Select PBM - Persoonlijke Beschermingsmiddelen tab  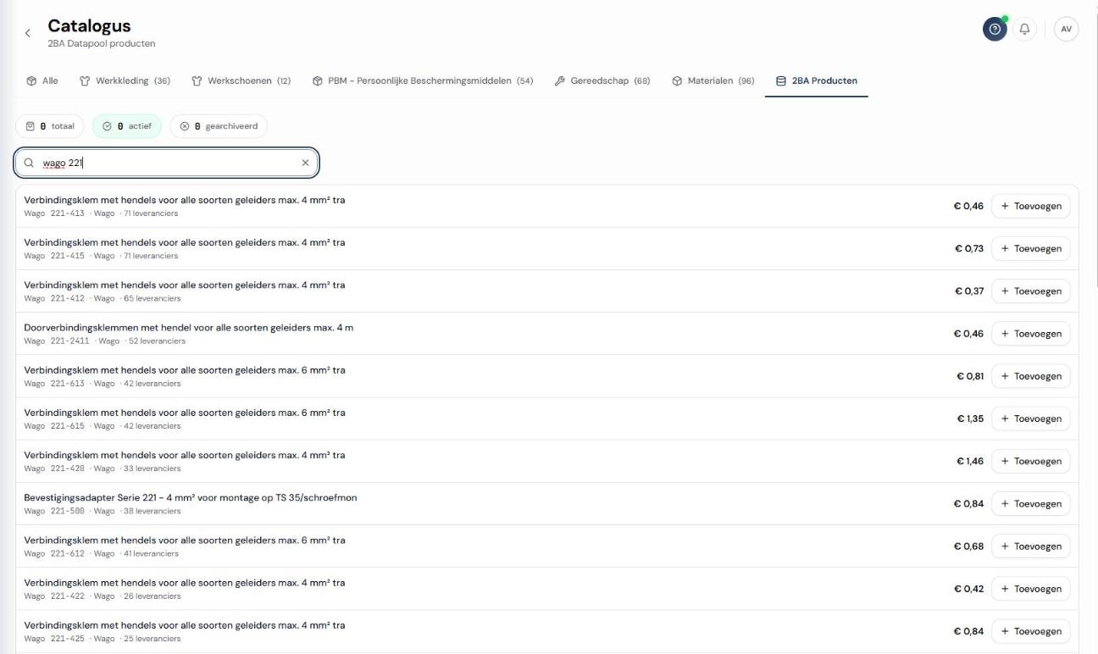423,81
